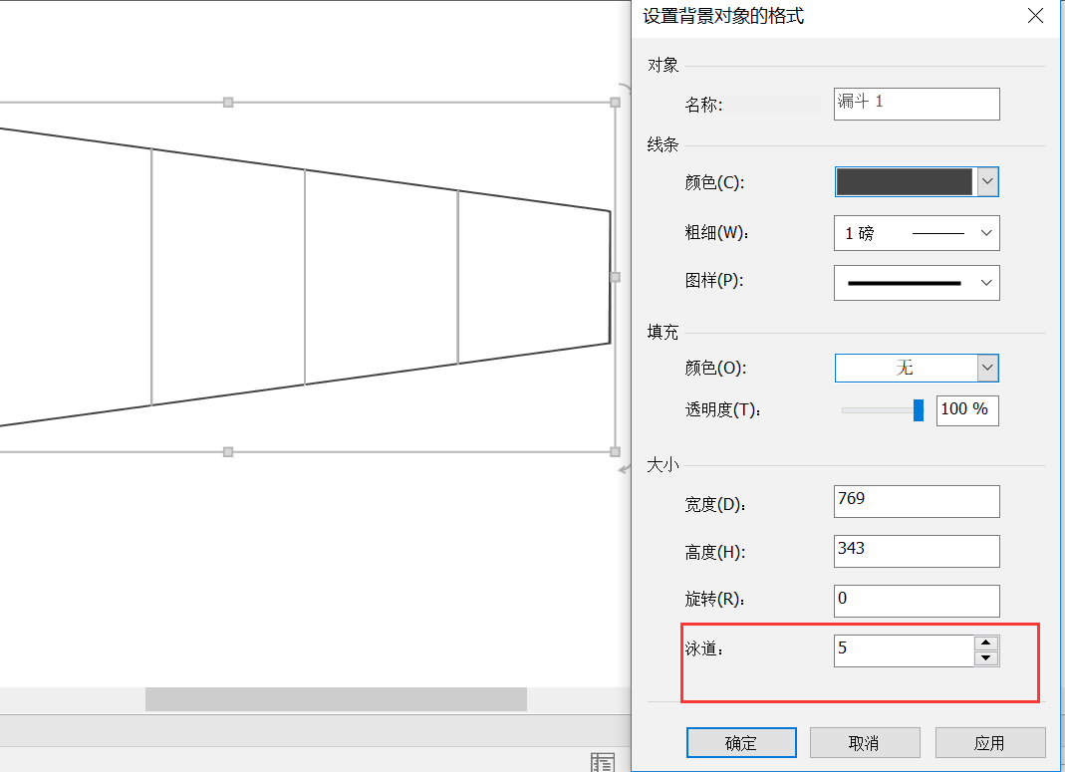Click the horizontal scrollbar below the canvas

tap(336, 699)
